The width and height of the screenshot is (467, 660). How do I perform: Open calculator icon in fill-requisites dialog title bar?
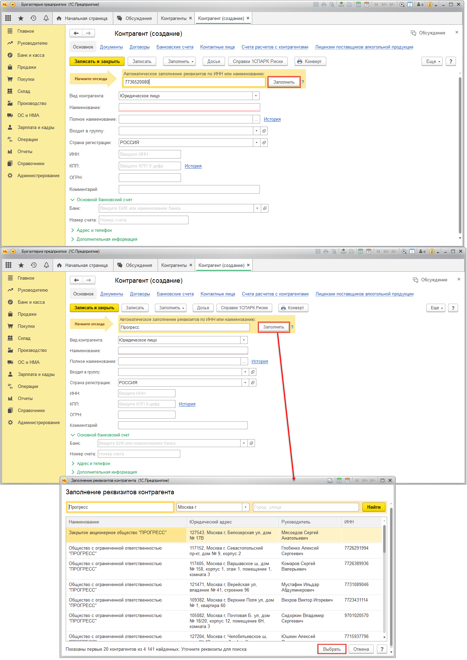339,480
